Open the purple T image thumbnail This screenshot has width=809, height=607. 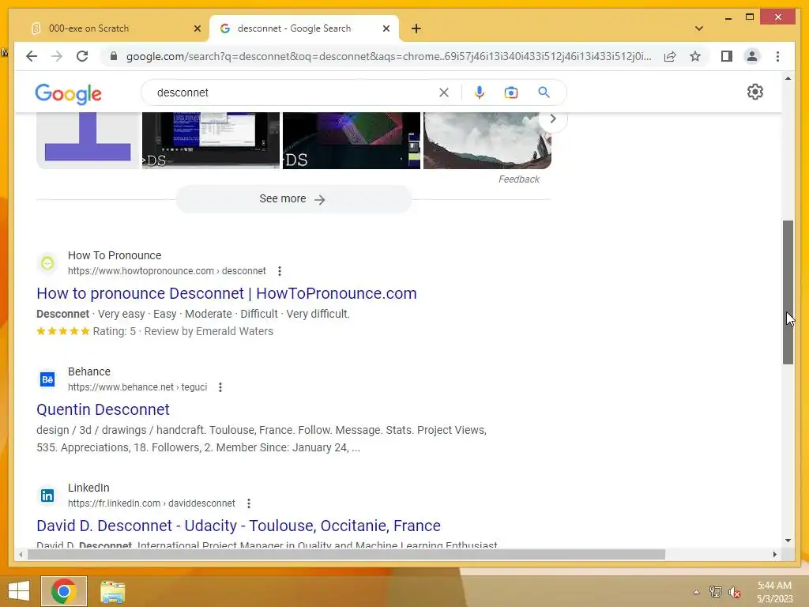click(x=88, y=141)
